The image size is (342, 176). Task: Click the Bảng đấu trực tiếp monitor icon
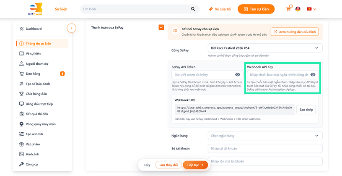[x=21, y=104]
